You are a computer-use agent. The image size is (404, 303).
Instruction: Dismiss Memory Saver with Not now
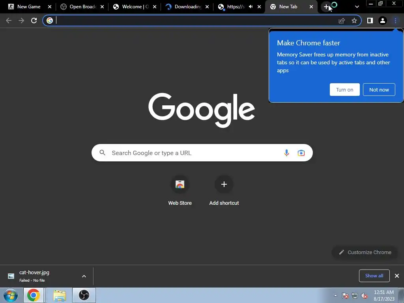pos(379,90)
